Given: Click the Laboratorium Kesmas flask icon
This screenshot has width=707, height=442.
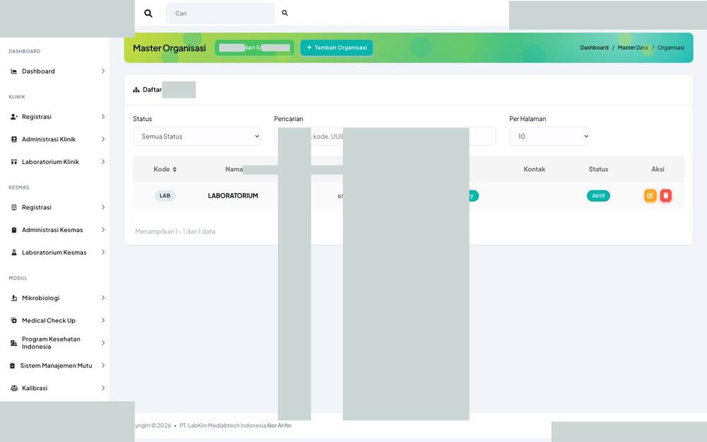Looking at the screenshot, I should click(14, 252).
